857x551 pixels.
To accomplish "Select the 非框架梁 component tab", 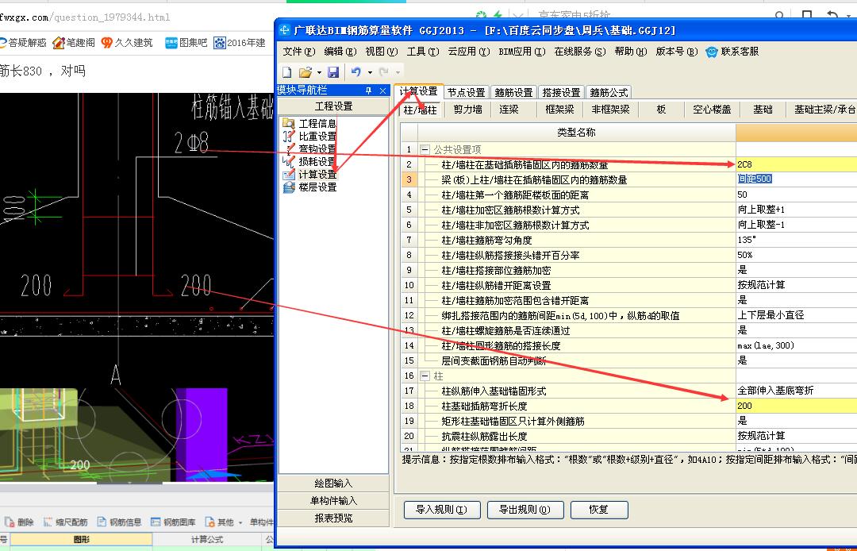I will click(610, 110).
